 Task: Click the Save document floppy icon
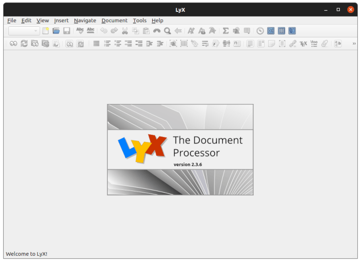(67, 31)
